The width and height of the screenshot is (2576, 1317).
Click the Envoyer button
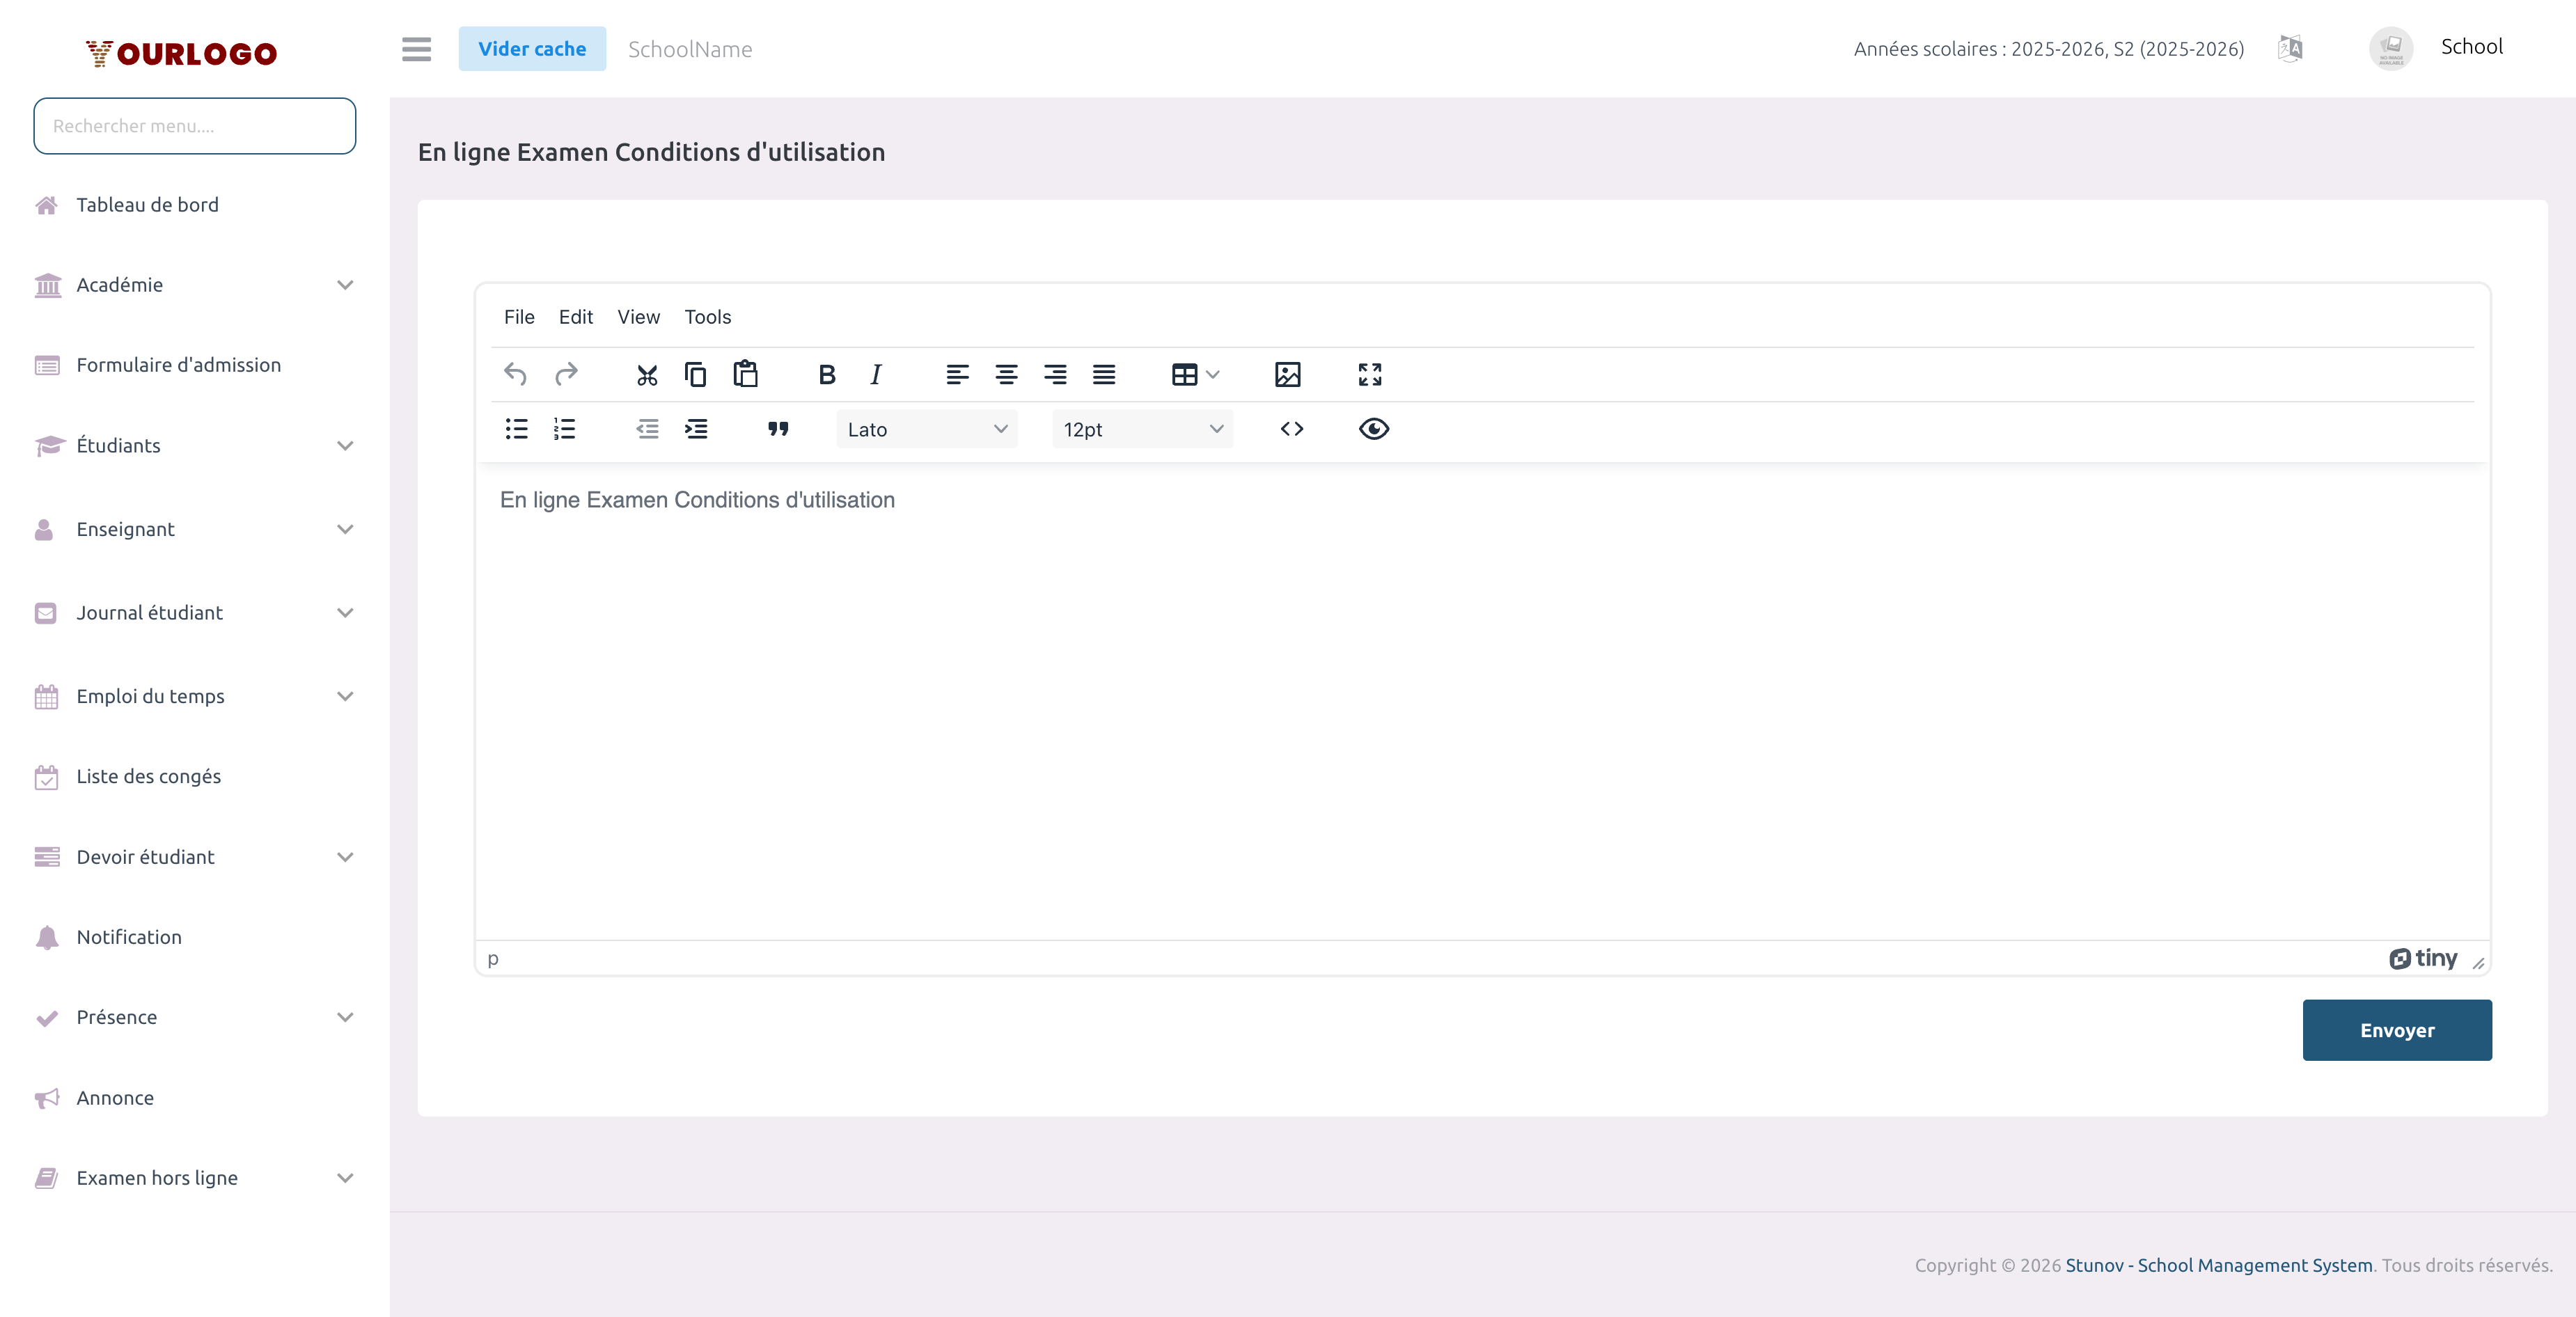pos(2397,1030)
